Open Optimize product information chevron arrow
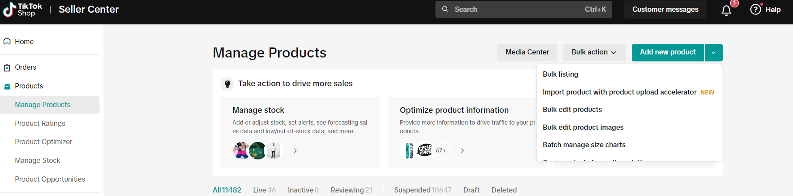 click(x=462, y=151)
